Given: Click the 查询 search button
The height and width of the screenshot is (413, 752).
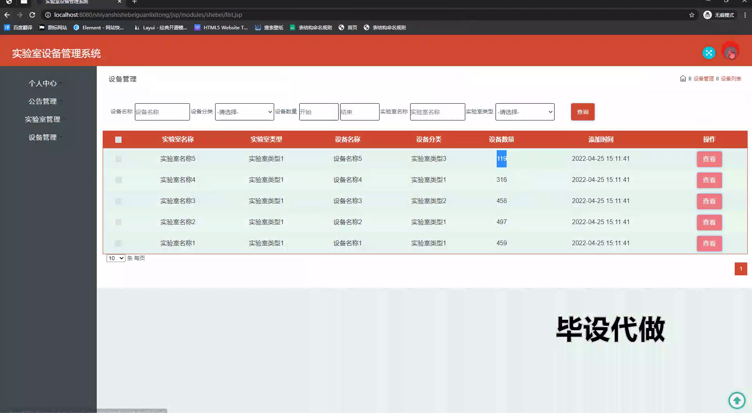Looking at the screenshot, I should 582,112.
